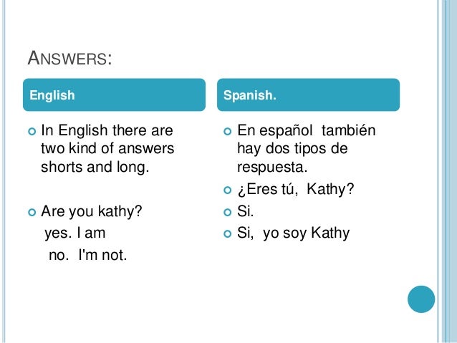
Task: Click the Answers slide title
Action: point(69,58)
